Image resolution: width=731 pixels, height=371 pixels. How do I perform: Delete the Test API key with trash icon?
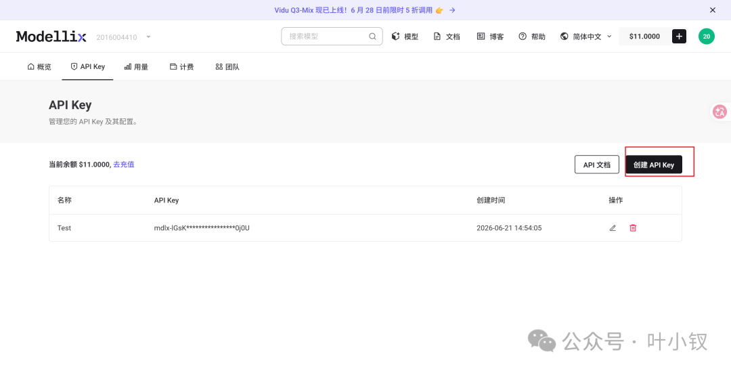point(633,228)
